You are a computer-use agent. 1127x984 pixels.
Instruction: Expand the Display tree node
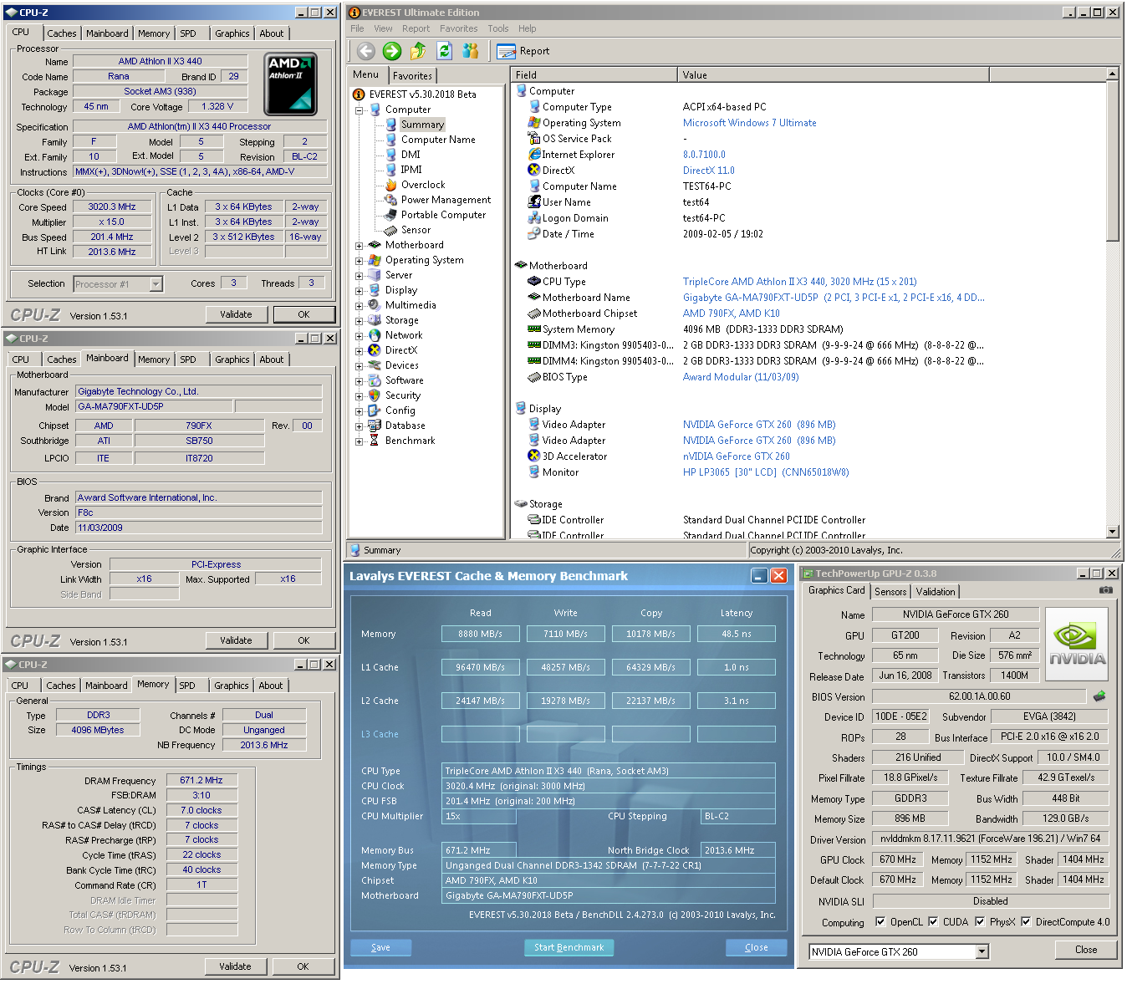click(x=359, y=290)
